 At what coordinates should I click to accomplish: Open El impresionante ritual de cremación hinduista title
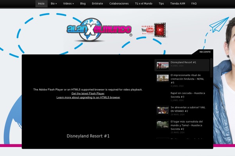tap(187, 79)
